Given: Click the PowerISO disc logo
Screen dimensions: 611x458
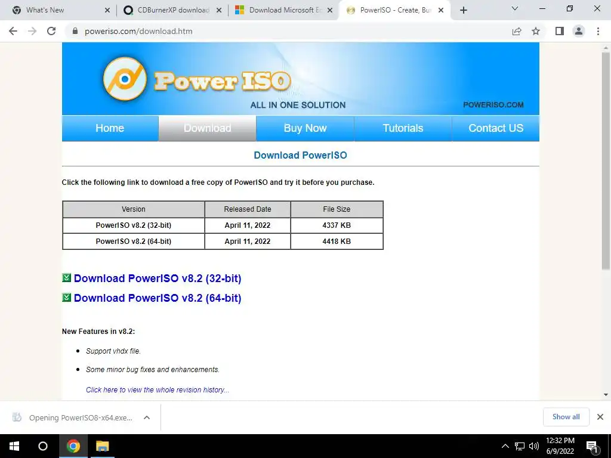Looking at the screenshot, I should [x=125, y=79].
